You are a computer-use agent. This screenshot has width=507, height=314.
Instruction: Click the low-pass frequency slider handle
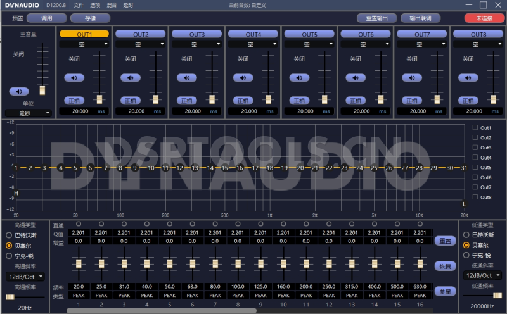point(497,296)
